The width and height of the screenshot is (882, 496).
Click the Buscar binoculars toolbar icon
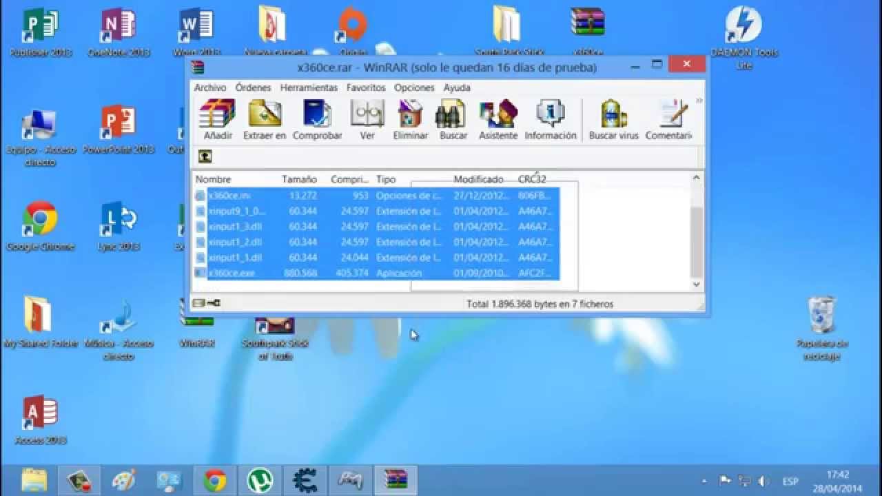pyautogui.click(x=453, y=120)
